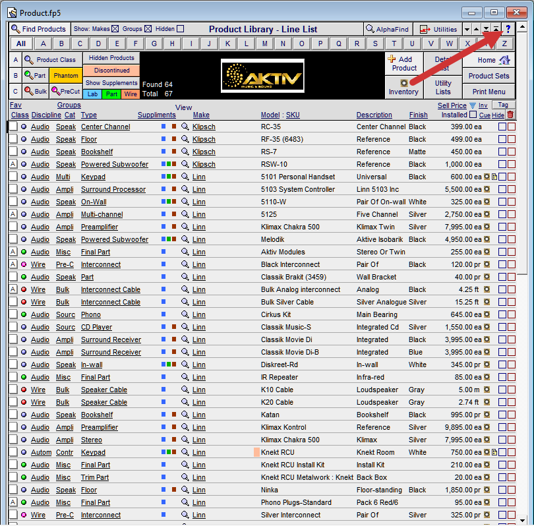Click the up arrow record navigation button

click(x=477, y=29)
